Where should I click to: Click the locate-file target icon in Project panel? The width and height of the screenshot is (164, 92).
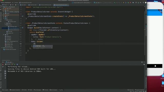tap(11, 5)
